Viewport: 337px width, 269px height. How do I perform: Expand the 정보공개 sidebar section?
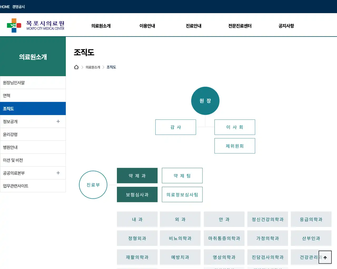pos(58,121)
